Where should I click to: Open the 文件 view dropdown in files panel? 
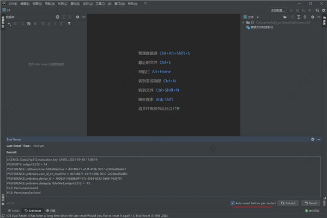coord(251,17)
